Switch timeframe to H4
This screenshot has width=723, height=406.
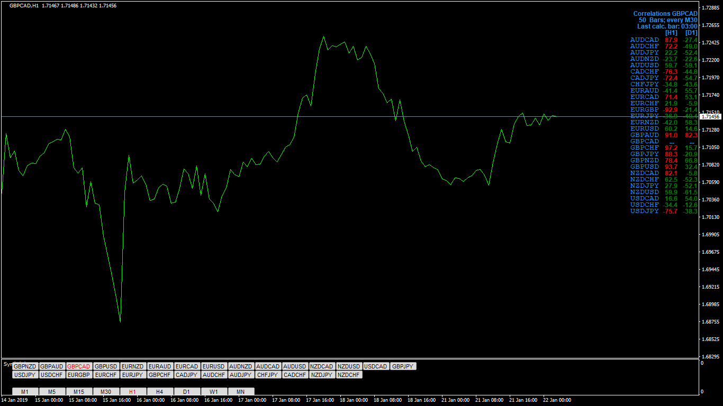click(x=160, y=392)
